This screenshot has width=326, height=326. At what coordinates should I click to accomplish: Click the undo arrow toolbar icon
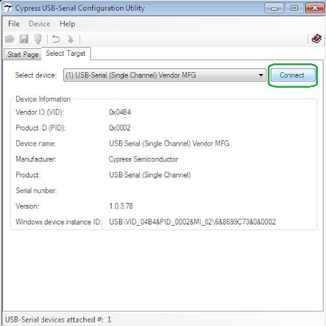tap(56, 39)
